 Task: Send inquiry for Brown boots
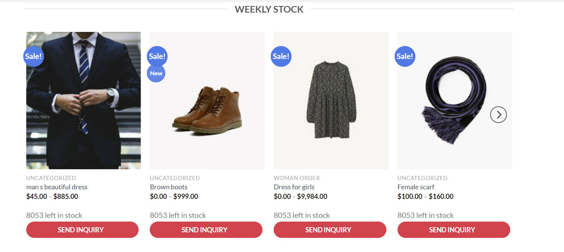click(x=206, y=230)
